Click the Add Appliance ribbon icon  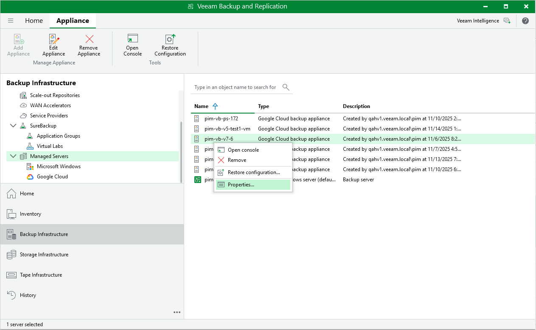19,45
